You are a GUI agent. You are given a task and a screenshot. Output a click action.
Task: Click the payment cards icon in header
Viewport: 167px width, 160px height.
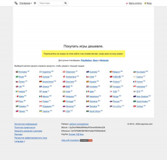[127, 3]
